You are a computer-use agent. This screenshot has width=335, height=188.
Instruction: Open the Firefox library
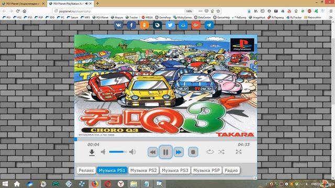coord(256,11)
